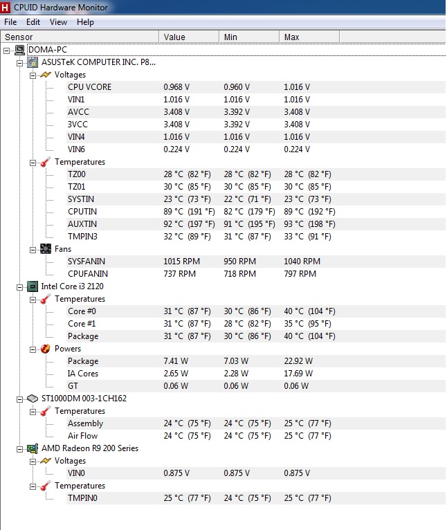Collapse the Intel Core i3 2120 node
The height and width of the screenshot is (530, 447).
[20, 286]
